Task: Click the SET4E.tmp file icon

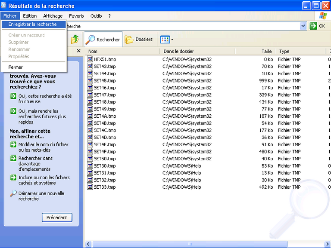Action: [90, 144]
